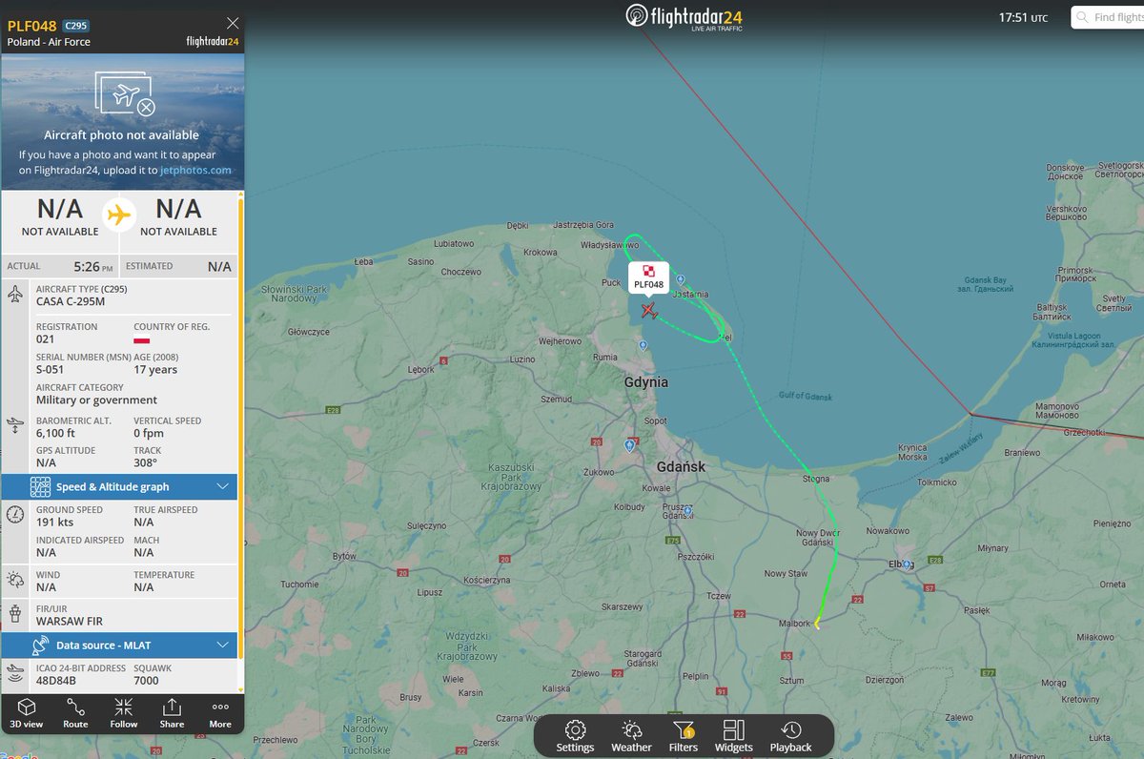1144x759 pixels.
Task: Click the ICAO address 48D84B
Action: [x=56, y=681]
